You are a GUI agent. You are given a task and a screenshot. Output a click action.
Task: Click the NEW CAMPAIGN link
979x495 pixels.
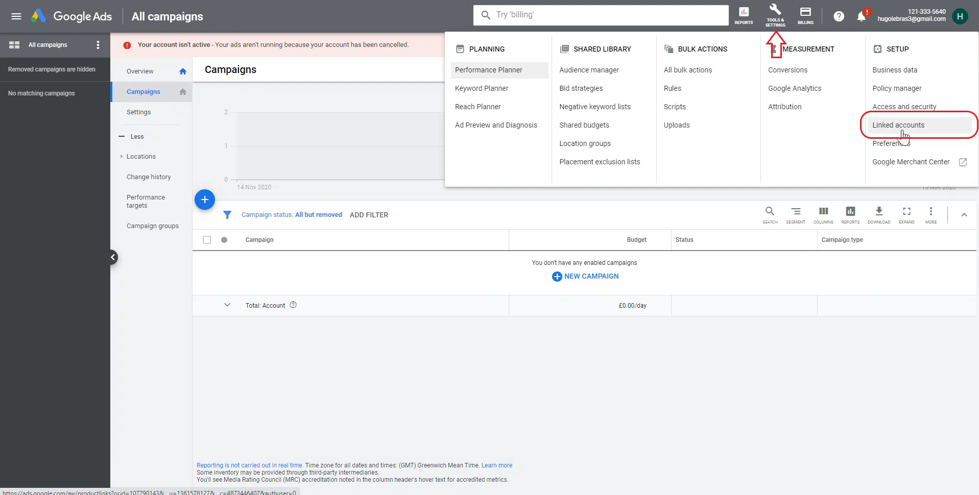click(x=585, y=276)
